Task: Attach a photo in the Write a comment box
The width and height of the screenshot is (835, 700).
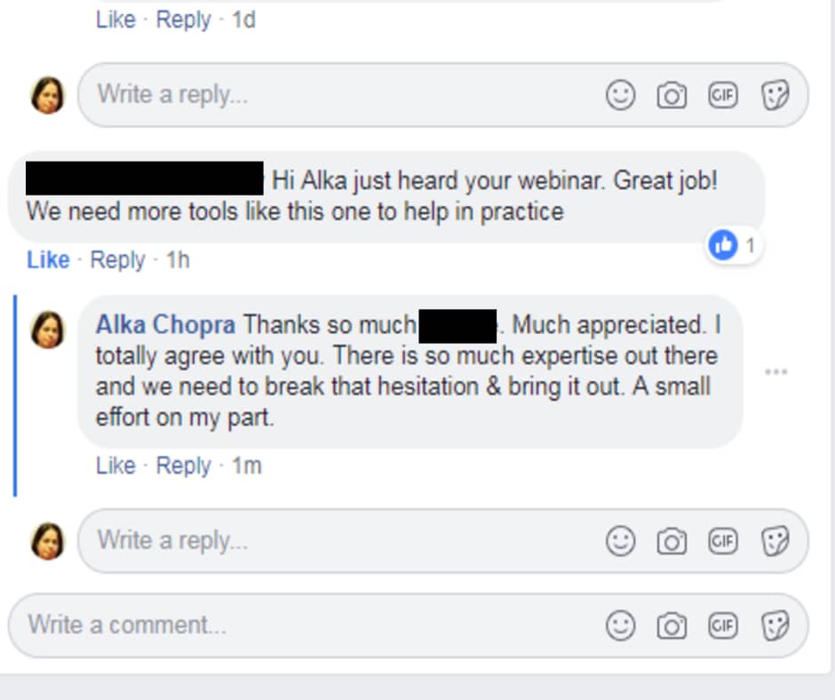Action: tap(672, 625)
